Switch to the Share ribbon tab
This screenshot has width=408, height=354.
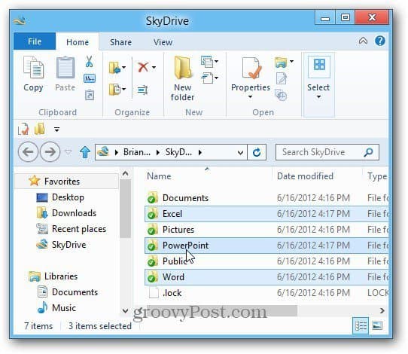point(120,42)
